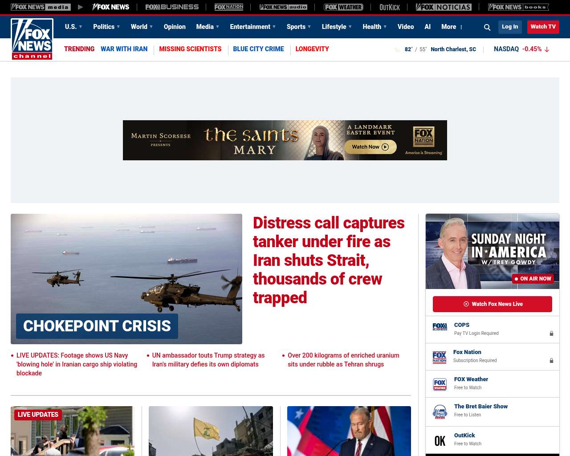Open UN ambassador touts Trump strategy story
The image size is (570, 456).
point(208,360)
